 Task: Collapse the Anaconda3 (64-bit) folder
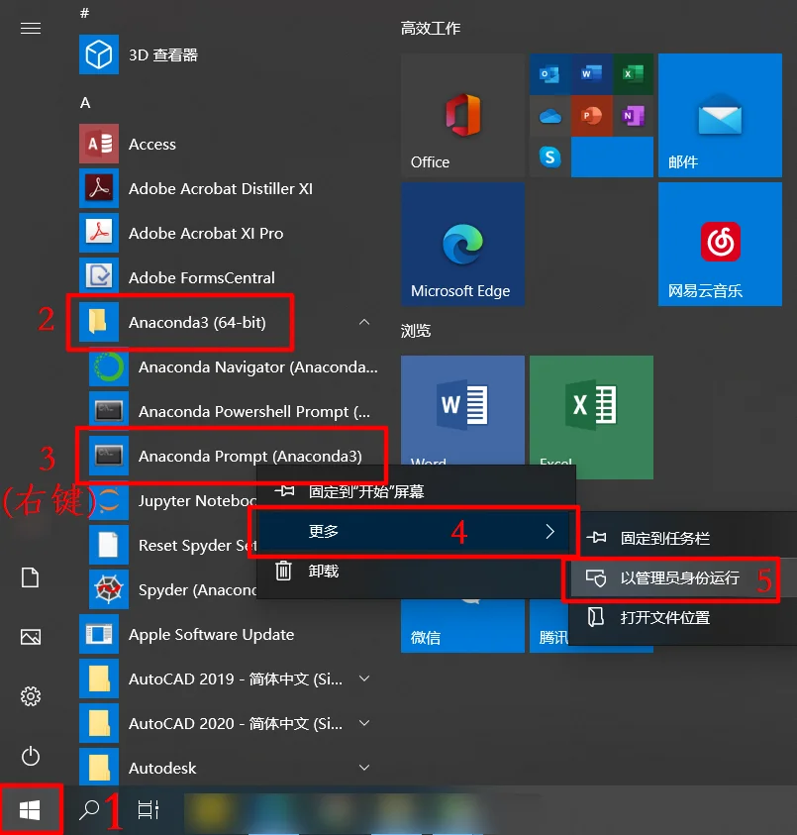(x=364, y=322)
